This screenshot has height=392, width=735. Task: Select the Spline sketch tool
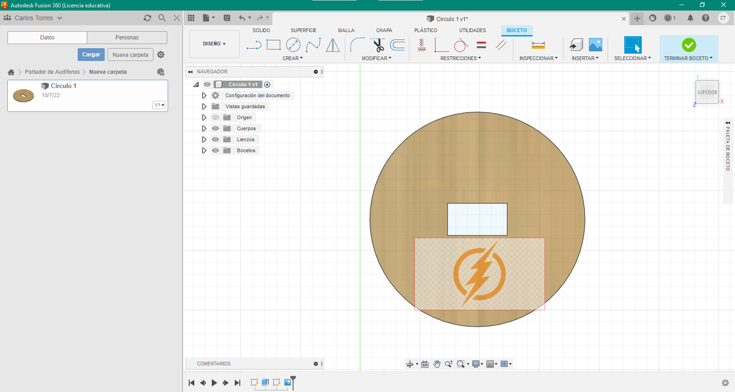(313, 45)
